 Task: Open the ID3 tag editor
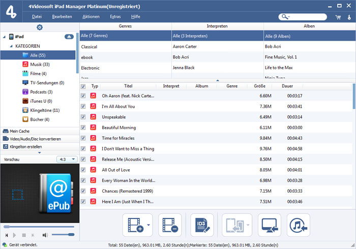coord(202,225)
